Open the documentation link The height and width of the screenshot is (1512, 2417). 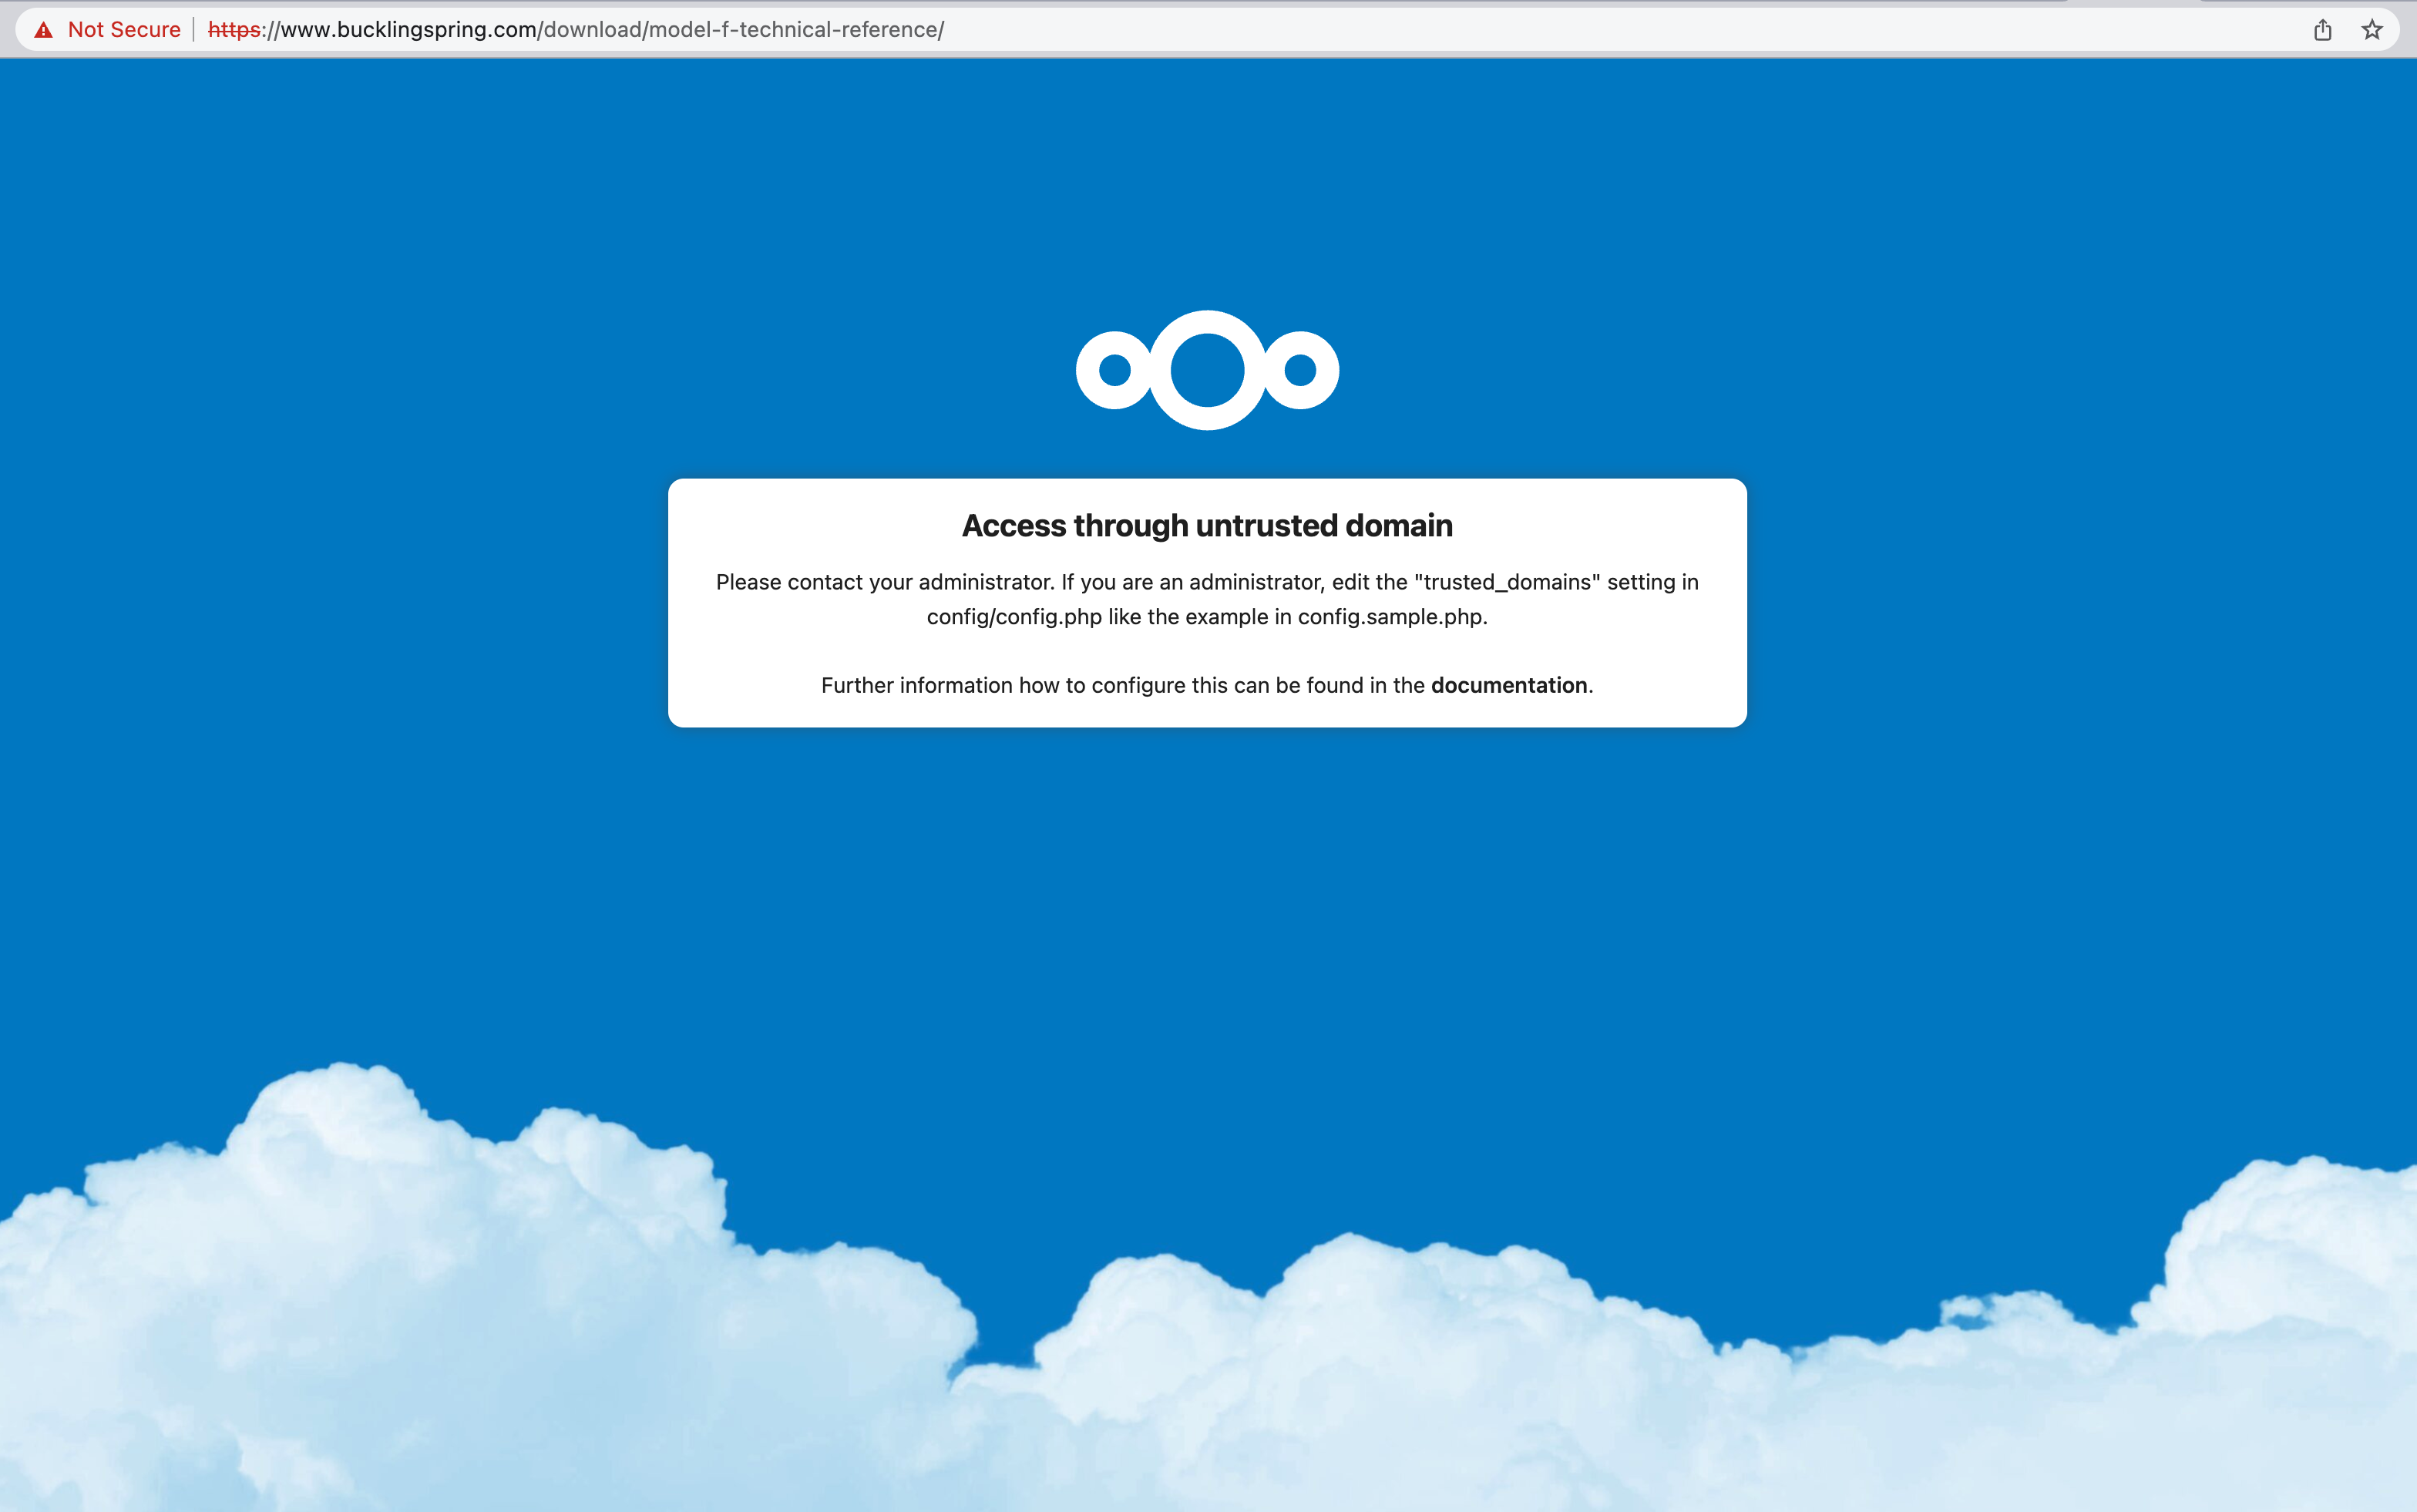coord(1508,685)
